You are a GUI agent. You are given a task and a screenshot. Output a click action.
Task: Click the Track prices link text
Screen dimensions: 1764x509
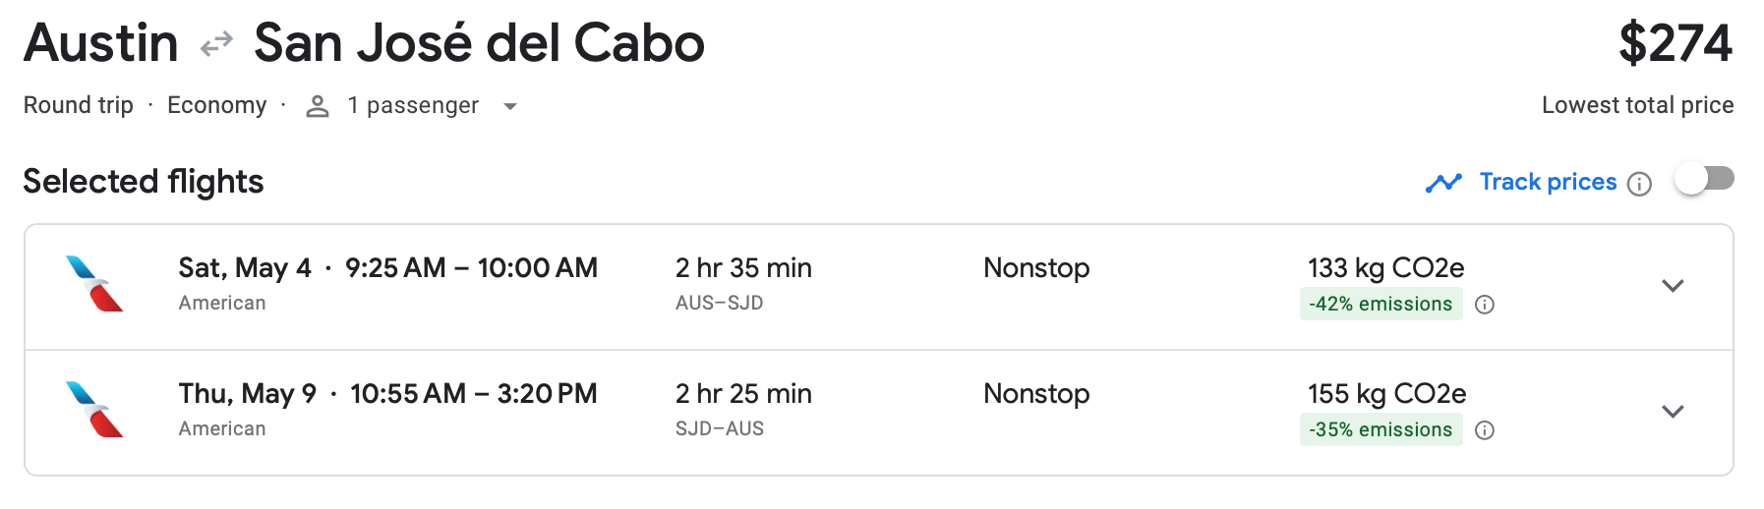(x=1548, y=182)
